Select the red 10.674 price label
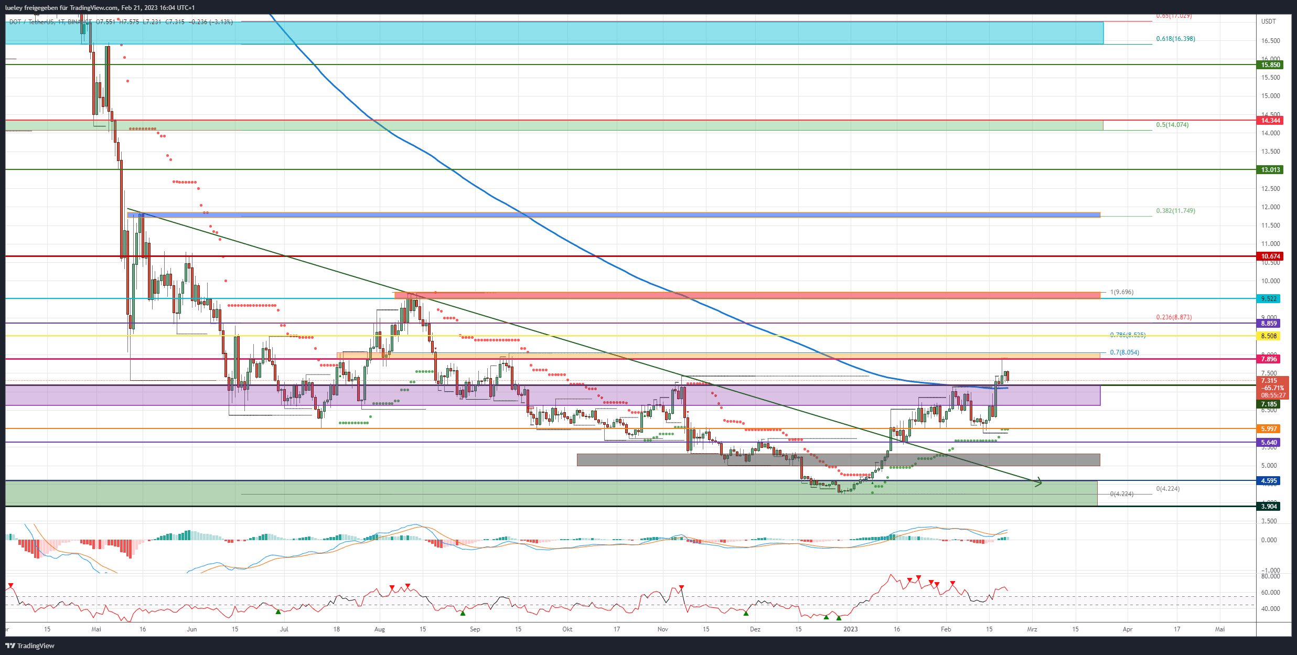The width and height of the screenshot is (1297, 655). 1271,256
